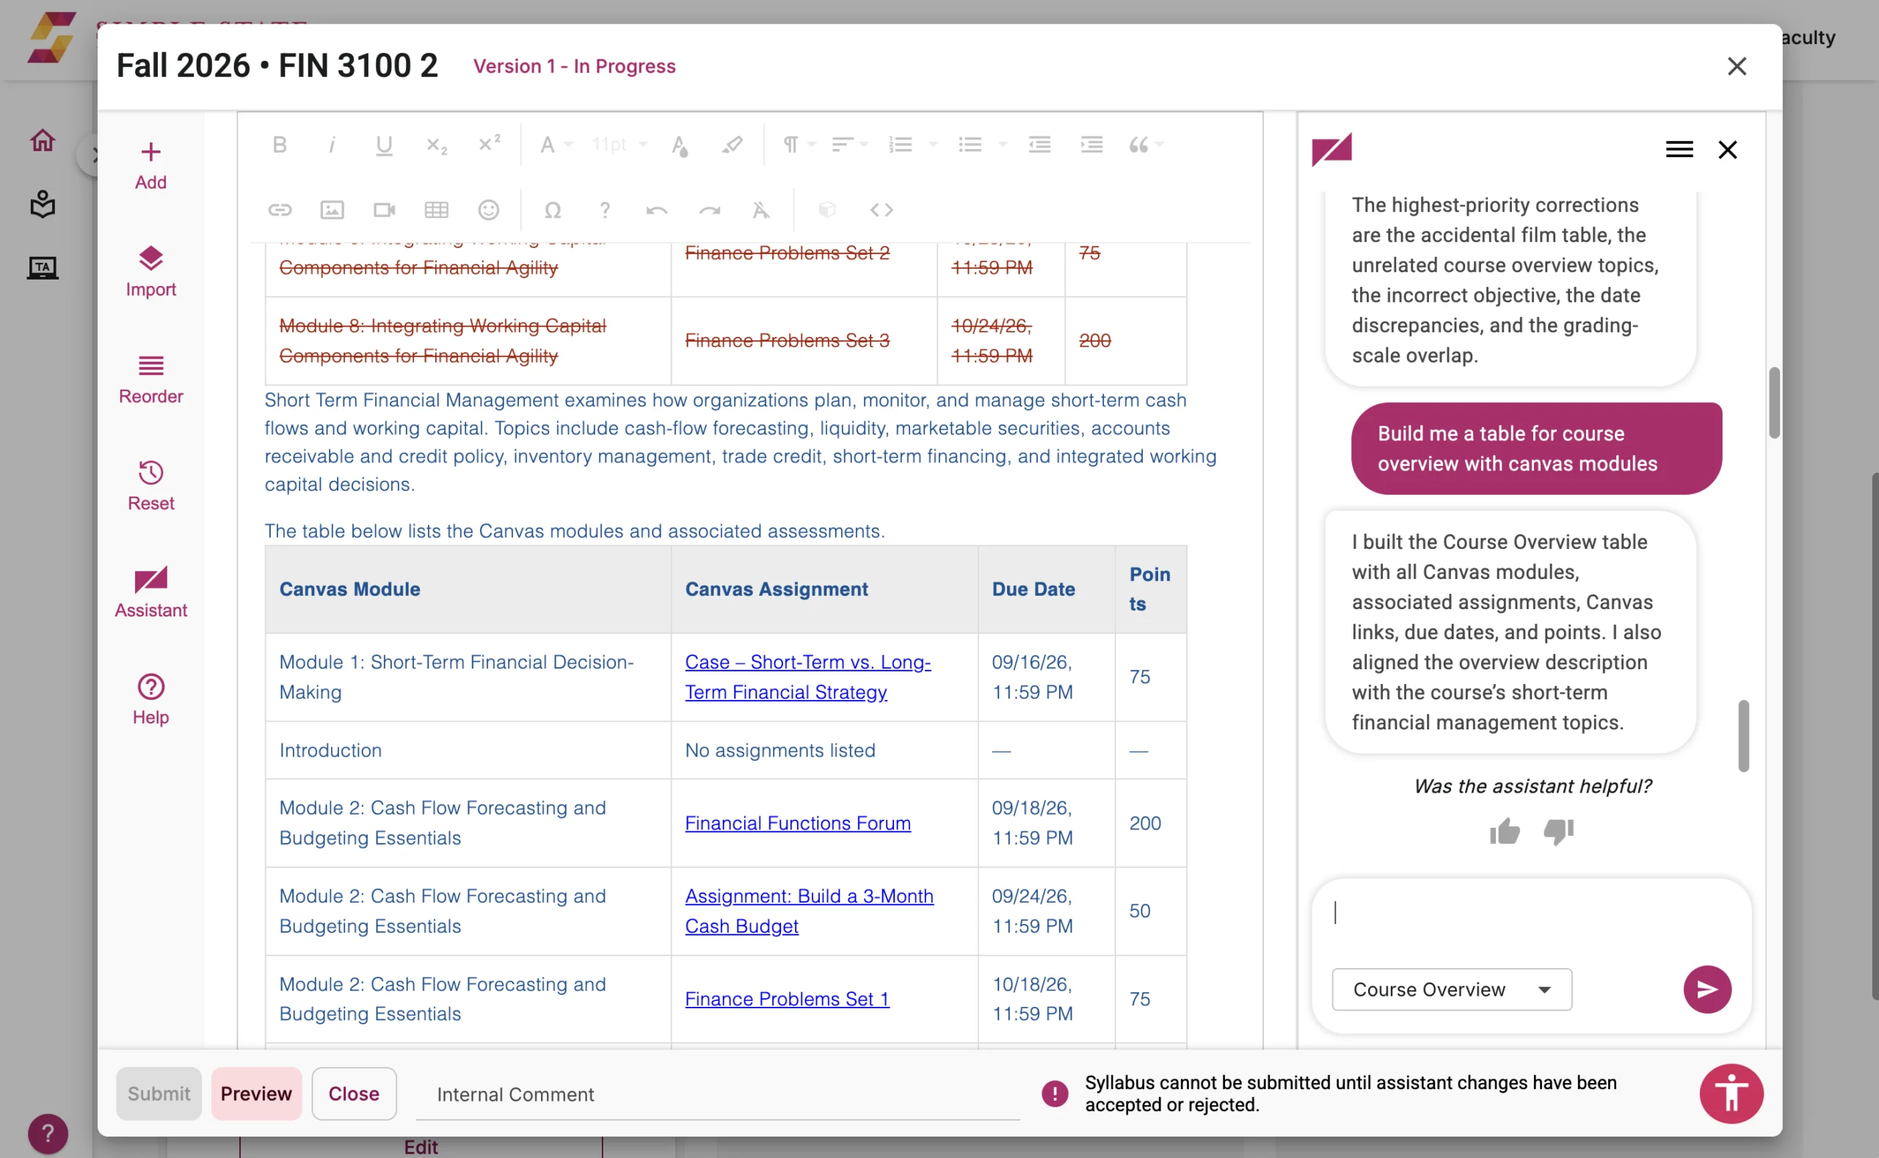Insert an ordered numbered list

[901, 145]
